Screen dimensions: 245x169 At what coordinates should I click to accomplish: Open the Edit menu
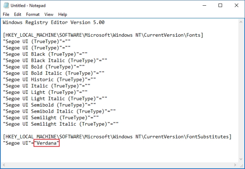coord(18,15)
